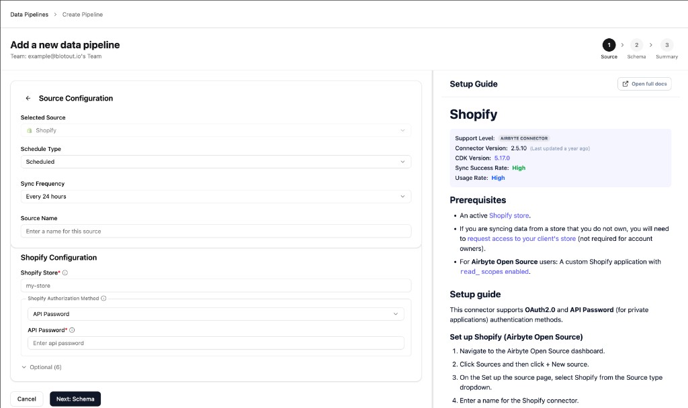This screenshot has height=408, width=688.
Task: Focus the Enter api password field
Action: click(x=216, y=343)
